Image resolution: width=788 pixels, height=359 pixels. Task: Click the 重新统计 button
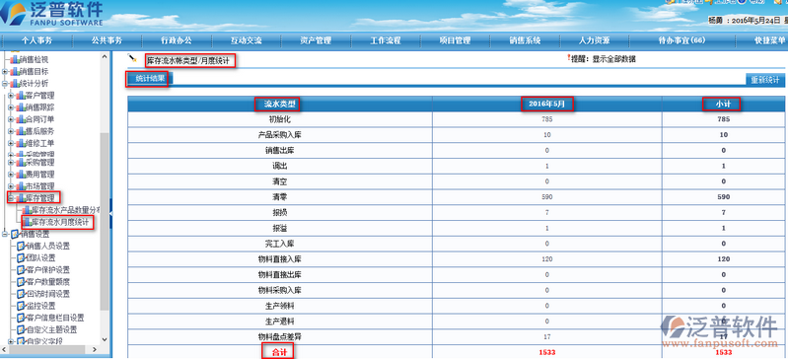pyautogui.click(x=765, y=80)
